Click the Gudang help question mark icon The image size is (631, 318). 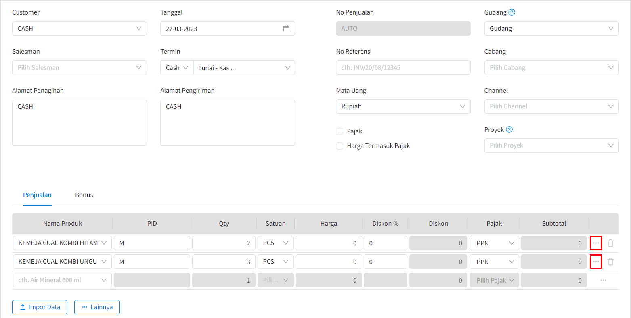tap(512, 12)
